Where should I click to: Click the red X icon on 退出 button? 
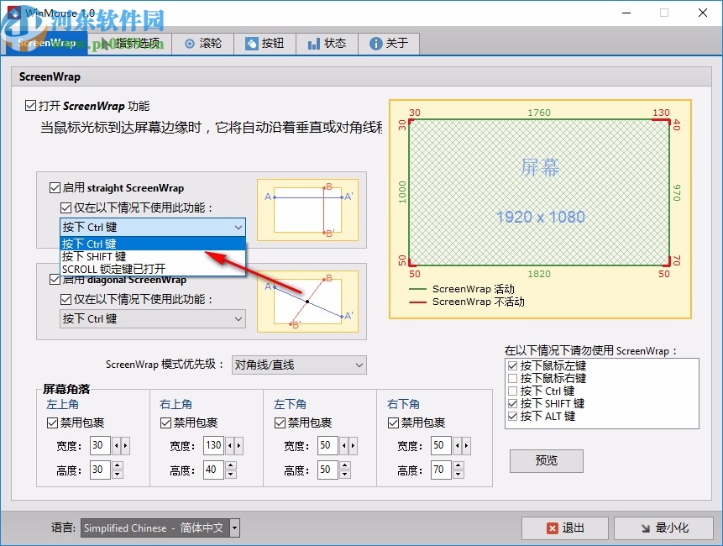[552, 528]
